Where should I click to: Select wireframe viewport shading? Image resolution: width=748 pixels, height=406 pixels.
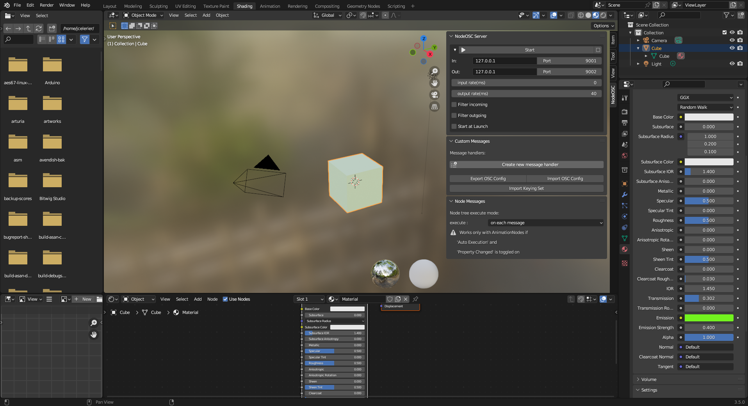tap(581, 15)
